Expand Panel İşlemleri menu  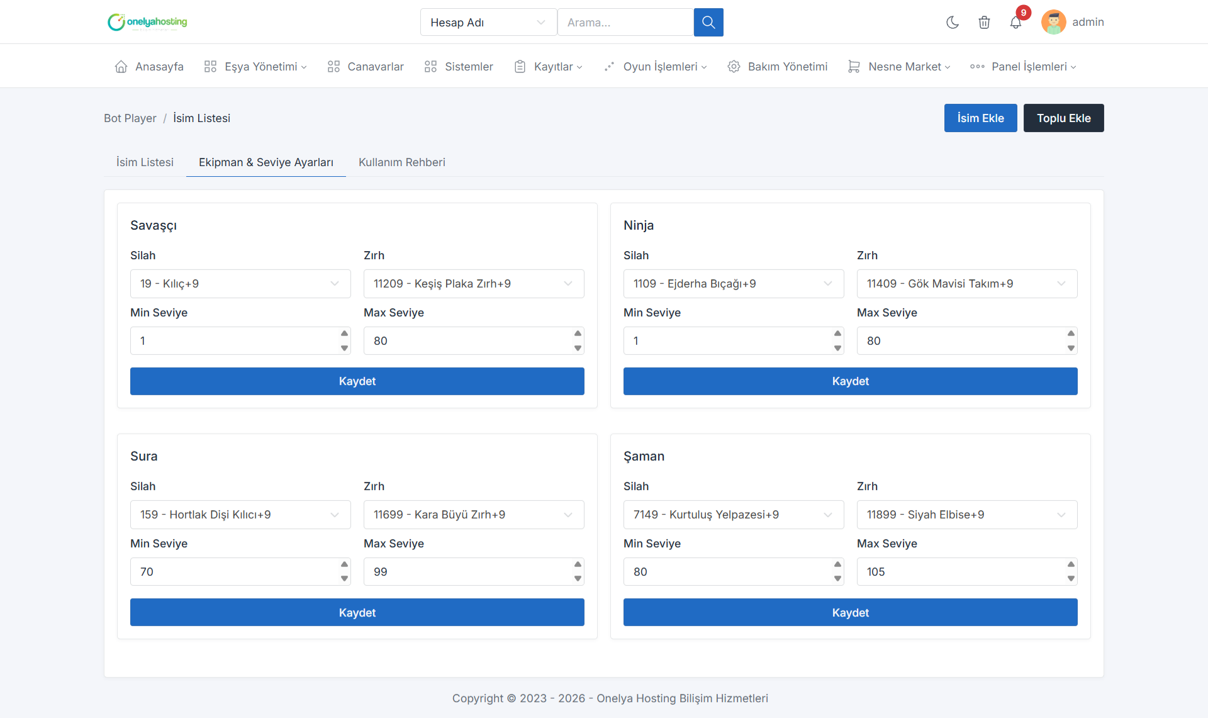[1023, 67]
